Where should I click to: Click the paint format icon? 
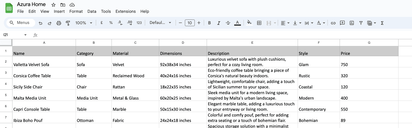68,23
